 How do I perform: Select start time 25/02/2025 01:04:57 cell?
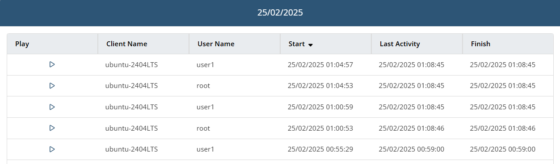coord(320,64)
